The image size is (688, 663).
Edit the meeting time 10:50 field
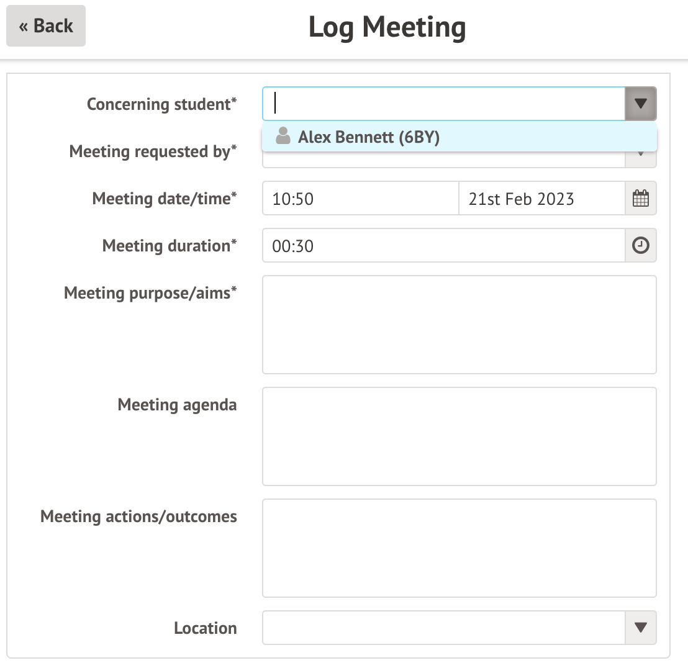pos(360,199)
